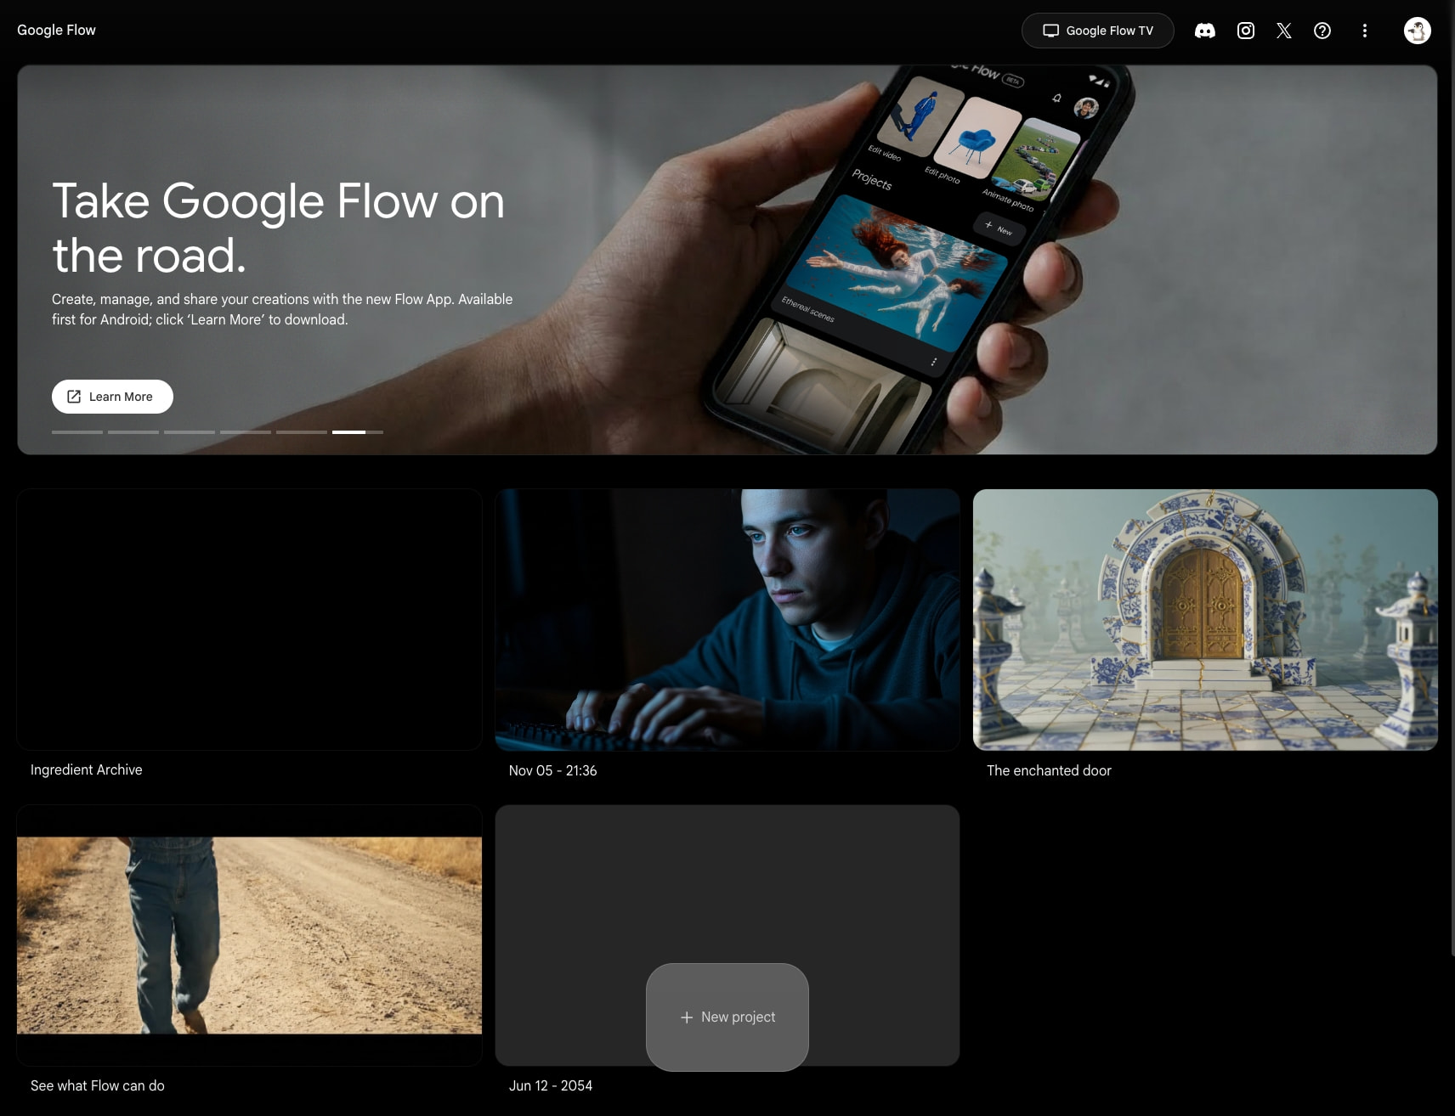Image resolution: width=1455 pixels, height=1116 pixels.
Task: Open the X (Twitter) icon link
Action: (1283, 31)
